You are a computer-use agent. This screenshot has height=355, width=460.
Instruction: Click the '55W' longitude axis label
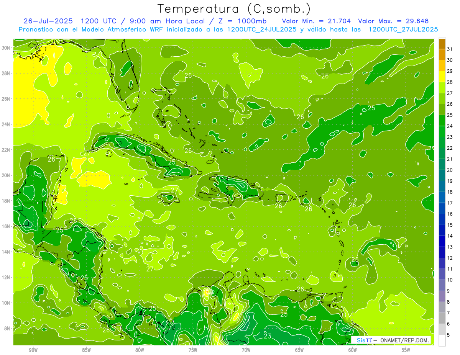click(406, 350)
